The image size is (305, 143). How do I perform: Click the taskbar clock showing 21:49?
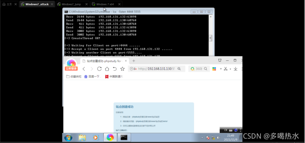pos(230,138)
